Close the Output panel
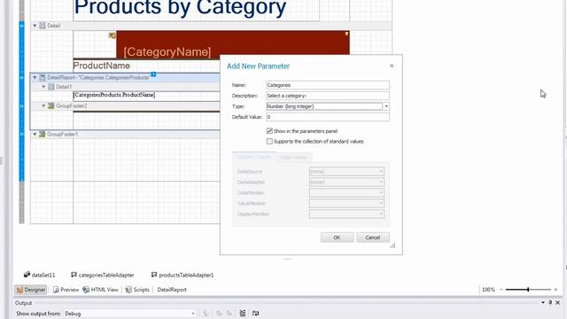Screen dimensions: 567x319 coord(557,303)
